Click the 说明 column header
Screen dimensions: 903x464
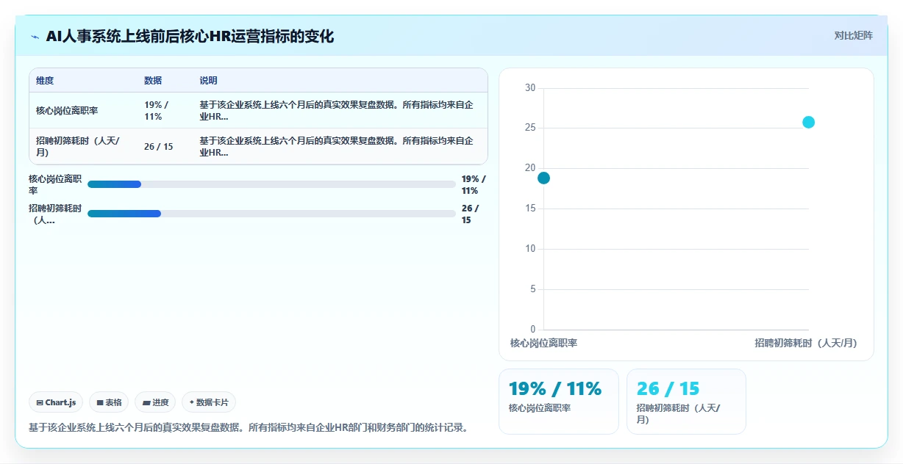[208, 81]
